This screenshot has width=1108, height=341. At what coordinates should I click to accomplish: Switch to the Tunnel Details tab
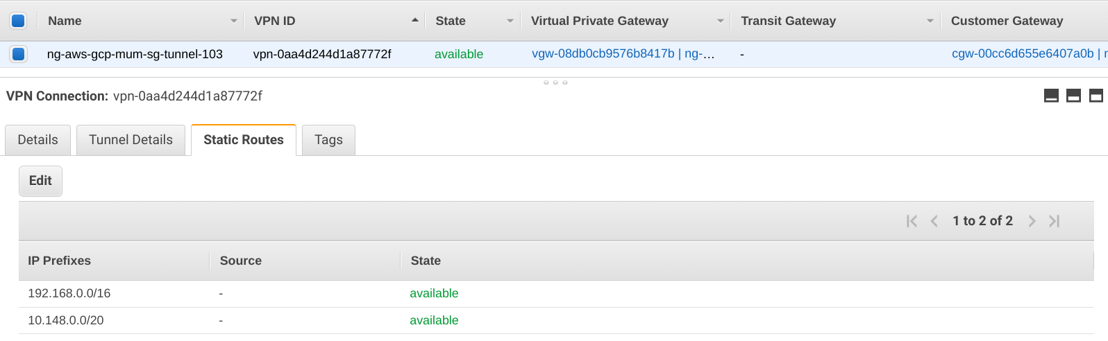coord(131,140)
